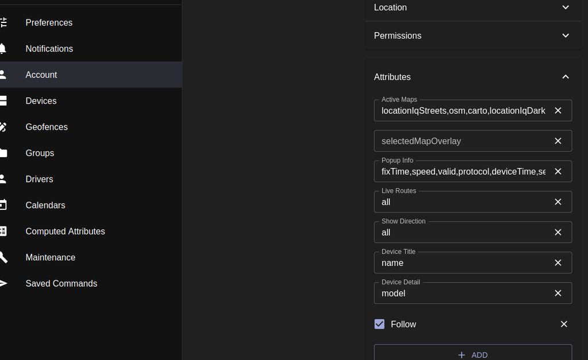This screenshot has height=360, width=588.
Task: Remove the Active Maps attribute
Action: (x=558, y=111)
